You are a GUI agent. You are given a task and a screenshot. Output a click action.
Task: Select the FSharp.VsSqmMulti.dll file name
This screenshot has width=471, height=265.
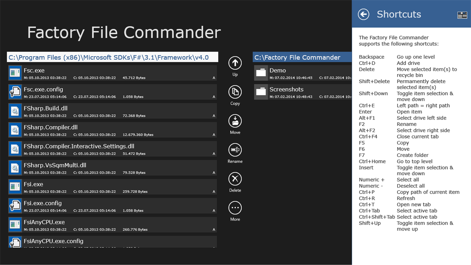[55, 165]
